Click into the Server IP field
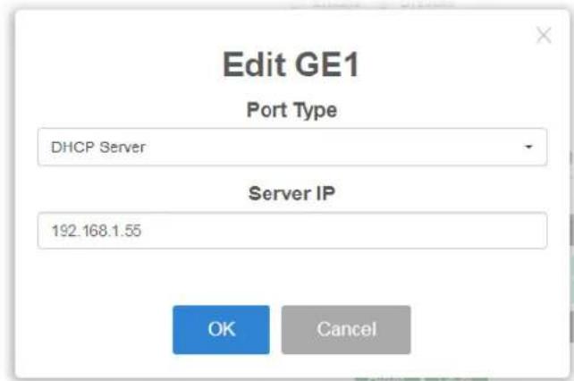The image size is (574, 381). coord(292,231)
